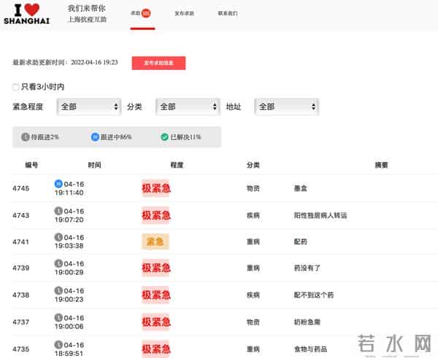The width and height of the screenshot is (438, 358).
Task: Open the 发布求助 nav tab
Action: (x=185, y=13)
